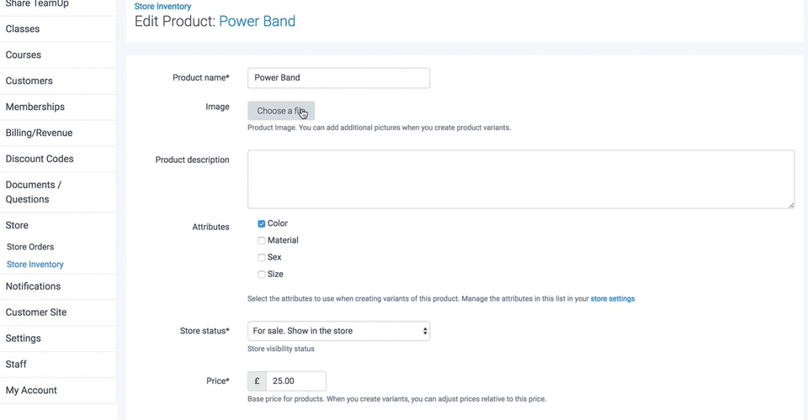Go to Notifications in sidebar
Viewport: 808px width, 420px height.
tap(34, 286)
